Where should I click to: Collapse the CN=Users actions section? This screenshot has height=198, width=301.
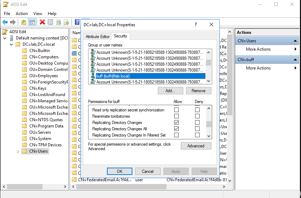click(295, 41)
